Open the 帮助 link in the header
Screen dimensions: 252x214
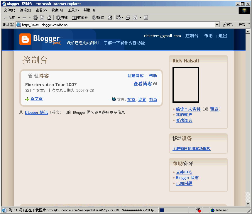point(208,36)
